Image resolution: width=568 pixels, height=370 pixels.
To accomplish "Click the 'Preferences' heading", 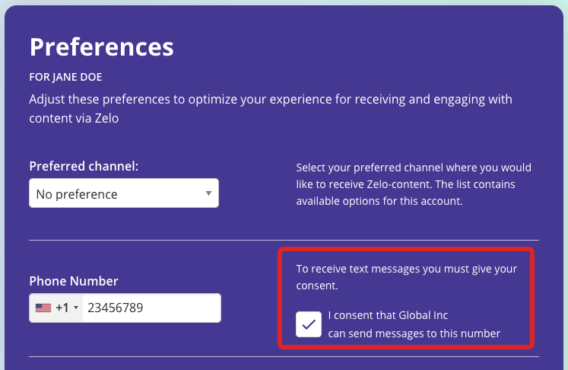I will click(x=102, y=47).
